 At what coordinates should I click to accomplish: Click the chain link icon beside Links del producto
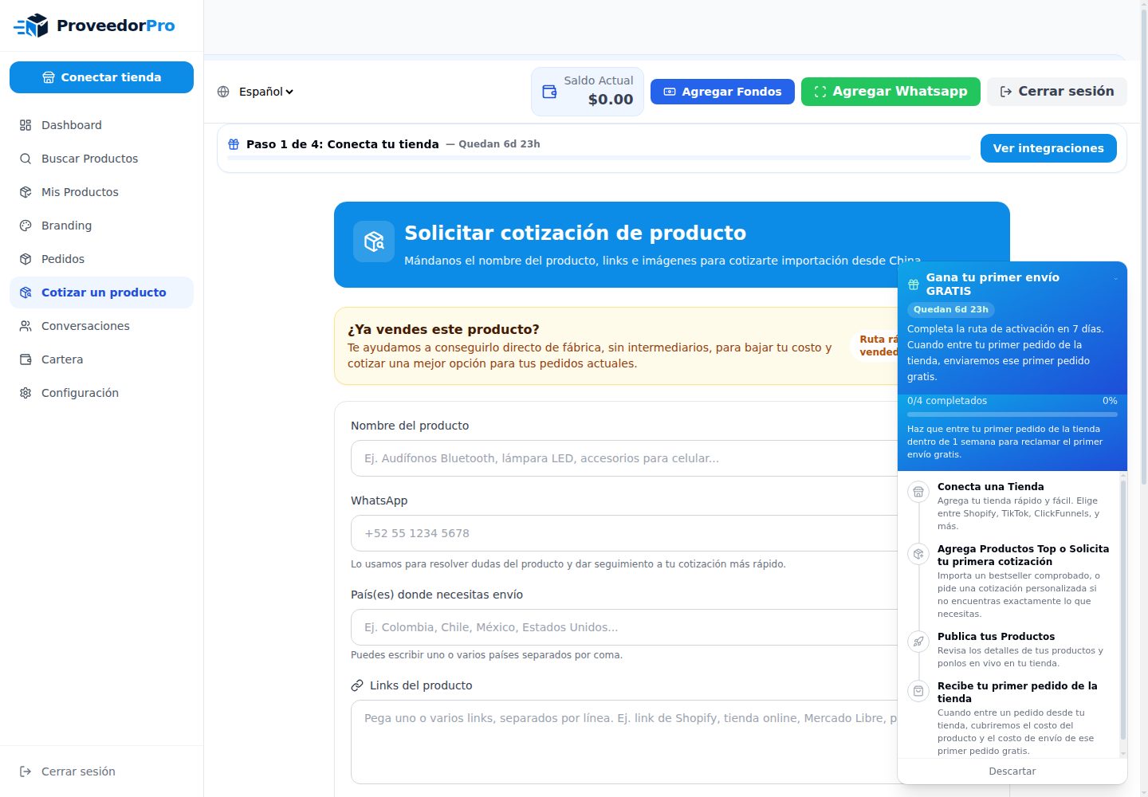(x=357, y=685)
